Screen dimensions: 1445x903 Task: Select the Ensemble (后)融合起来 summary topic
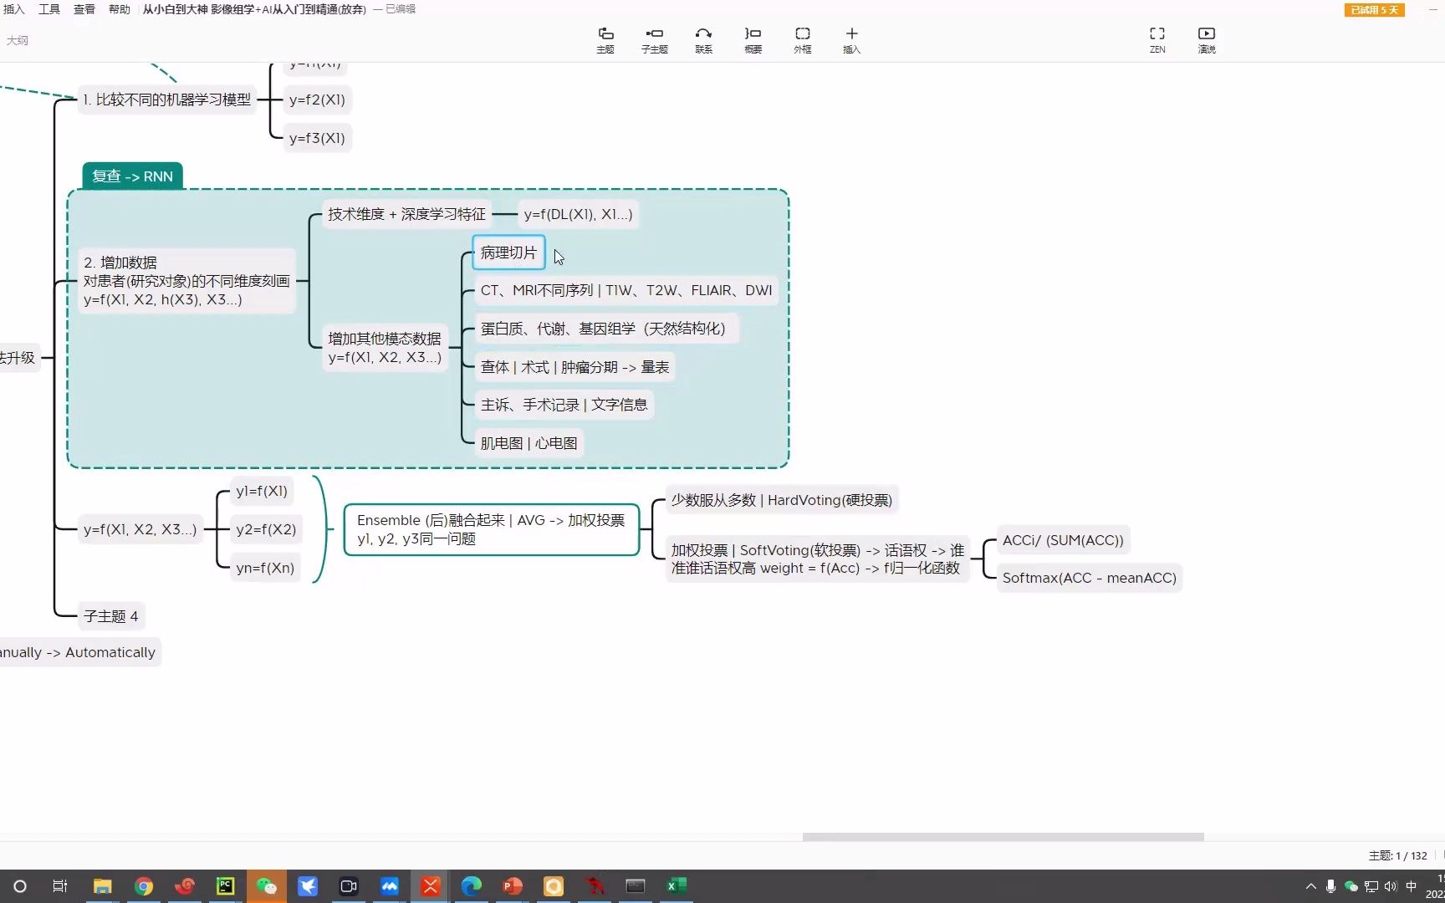tap(492, 529)
